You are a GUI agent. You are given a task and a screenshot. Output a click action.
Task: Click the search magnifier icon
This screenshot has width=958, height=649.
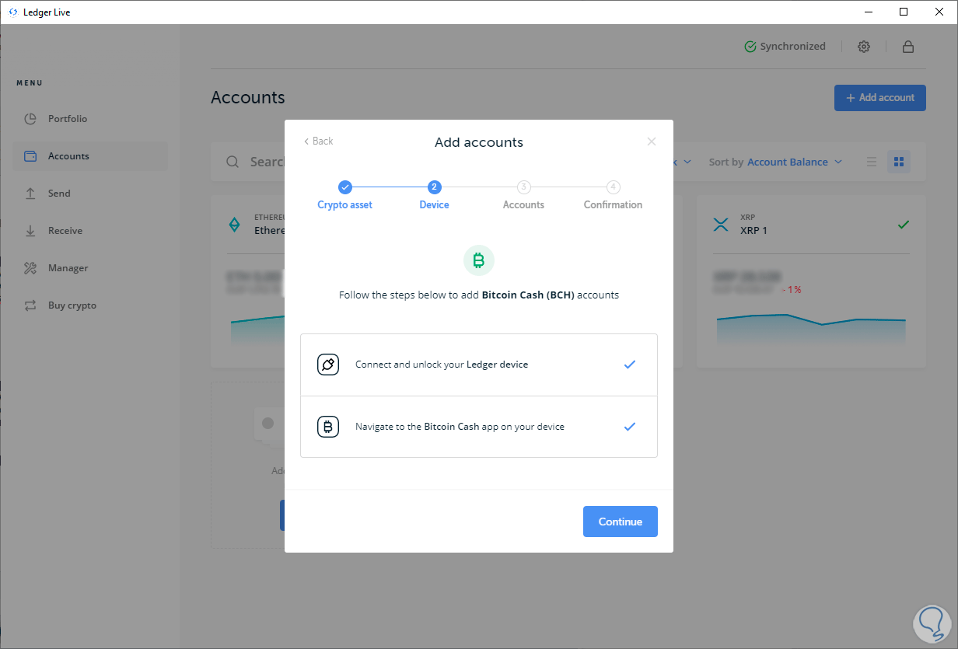tap(233, 162)
